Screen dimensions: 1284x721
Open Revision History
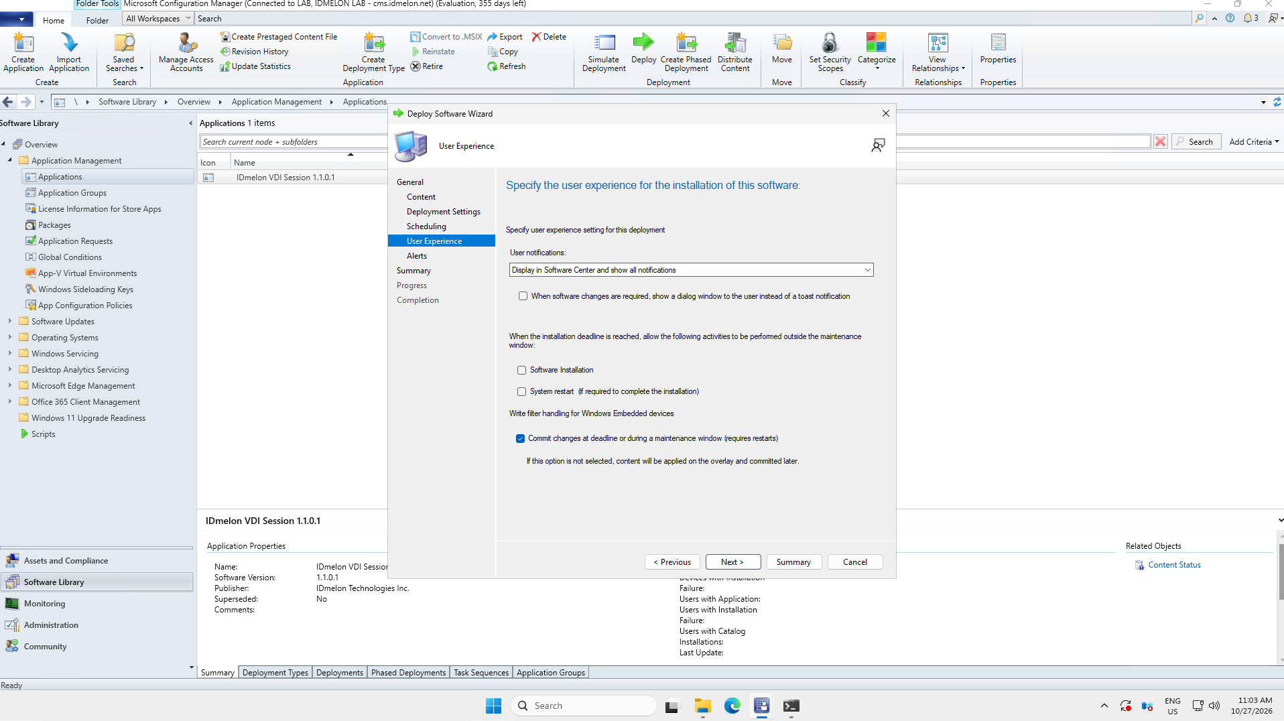[x=255, y=52]
